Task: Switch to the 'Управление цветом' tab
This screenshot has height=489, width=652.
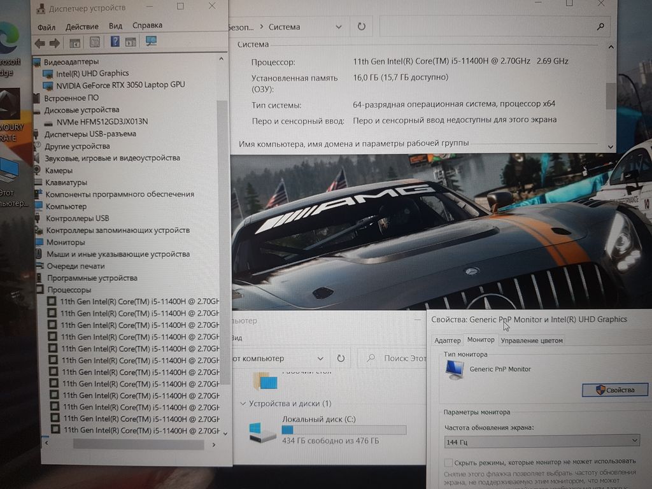Action: click(x=532, y=341)
